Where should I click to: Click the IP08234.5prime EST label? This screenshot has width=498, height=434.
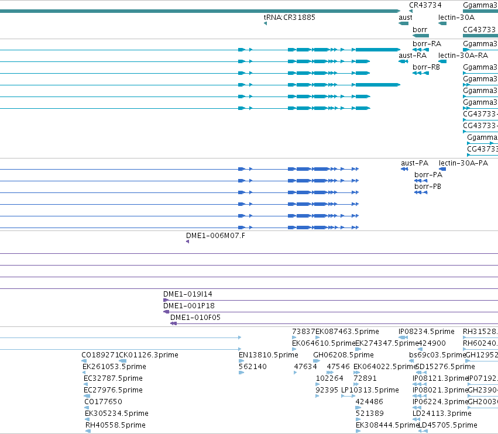tap(426, 332)
